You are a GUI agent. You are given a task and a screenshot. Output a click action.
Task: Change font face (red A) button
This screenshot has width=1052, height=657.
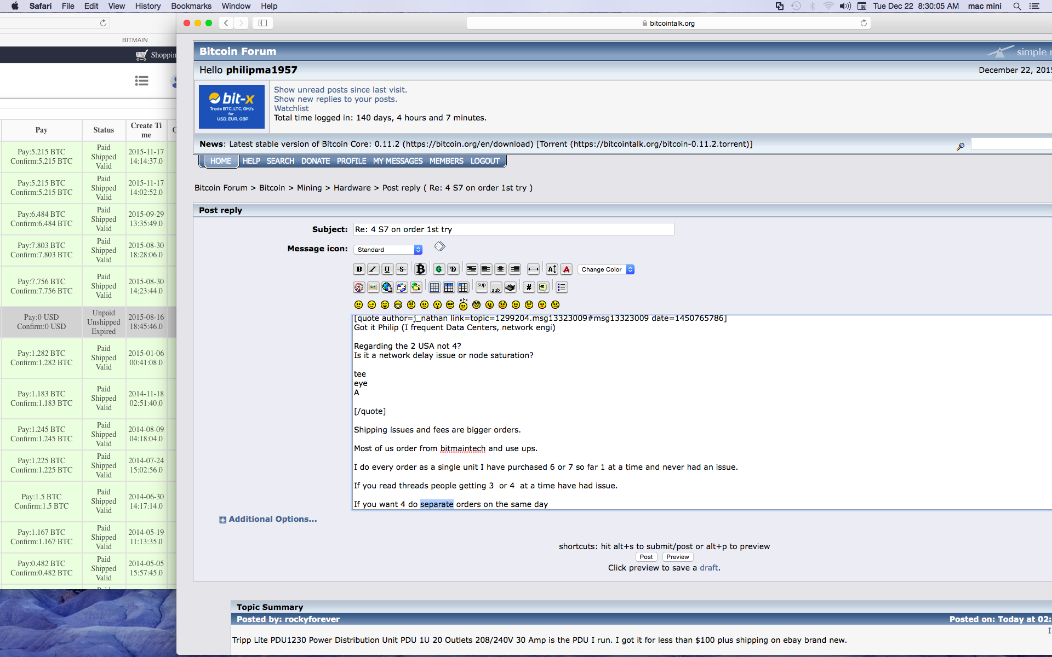coord(567,269)
